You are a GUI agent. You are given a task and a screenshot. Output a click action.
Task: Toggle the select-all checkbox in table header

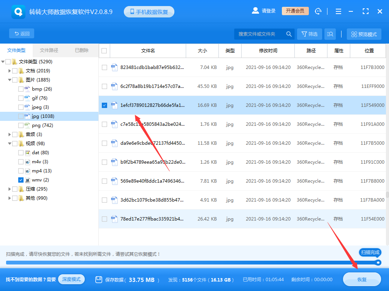[x=104, y=51]
